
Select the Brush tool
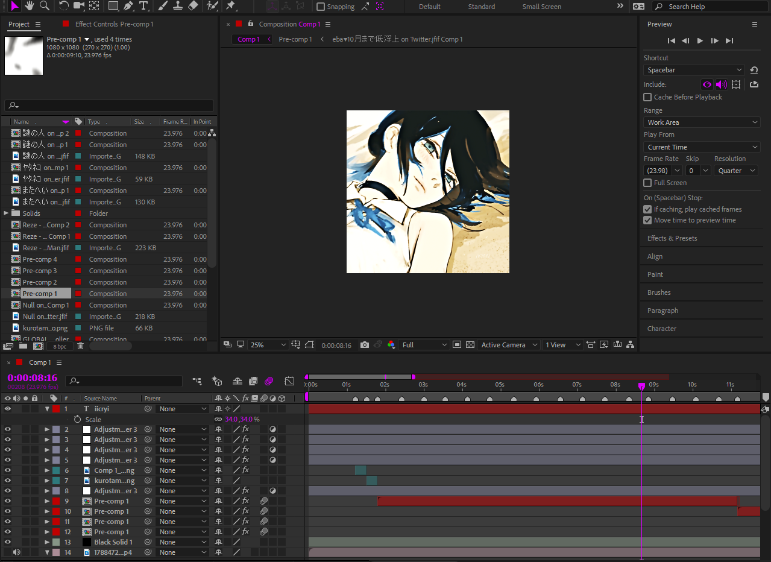tap(163, 6)
